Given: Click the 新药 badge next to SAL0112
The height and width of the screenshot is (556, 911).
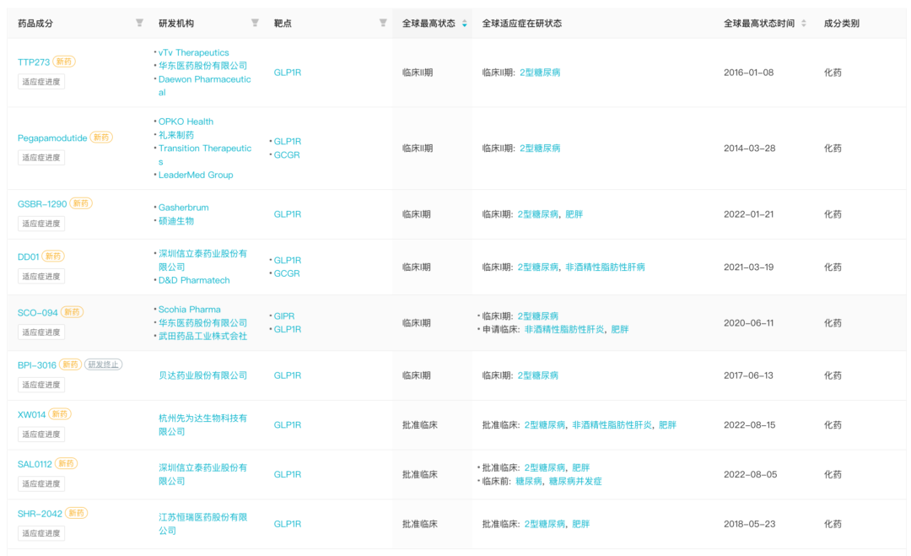Looking at the screenshot, I should [x=67, y=463].
